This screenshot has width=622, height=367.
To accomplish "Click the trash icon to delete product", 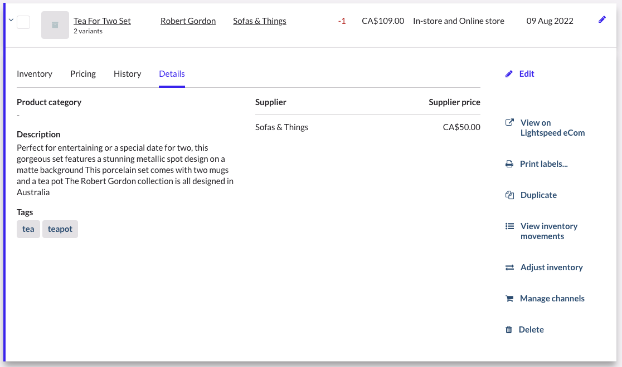I will [508, 330].
